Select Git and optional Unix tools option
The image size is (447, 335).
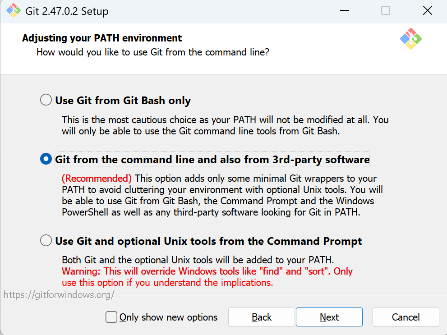pyautogui.click(x=46, y=241)
